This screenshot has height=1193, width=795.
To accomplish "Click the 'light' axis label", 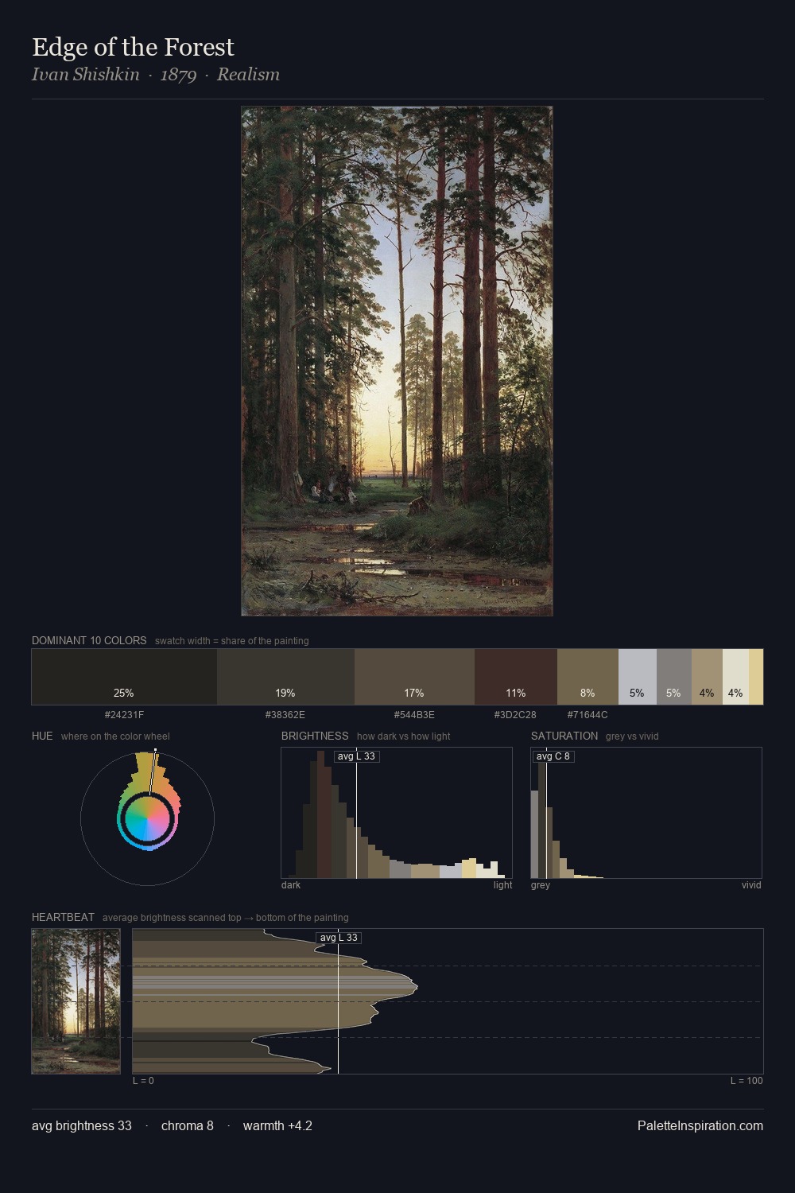I will tap(502, 885).
